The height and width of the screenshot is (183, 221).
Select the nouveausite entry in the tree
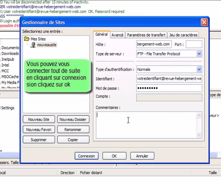[47, 45]
